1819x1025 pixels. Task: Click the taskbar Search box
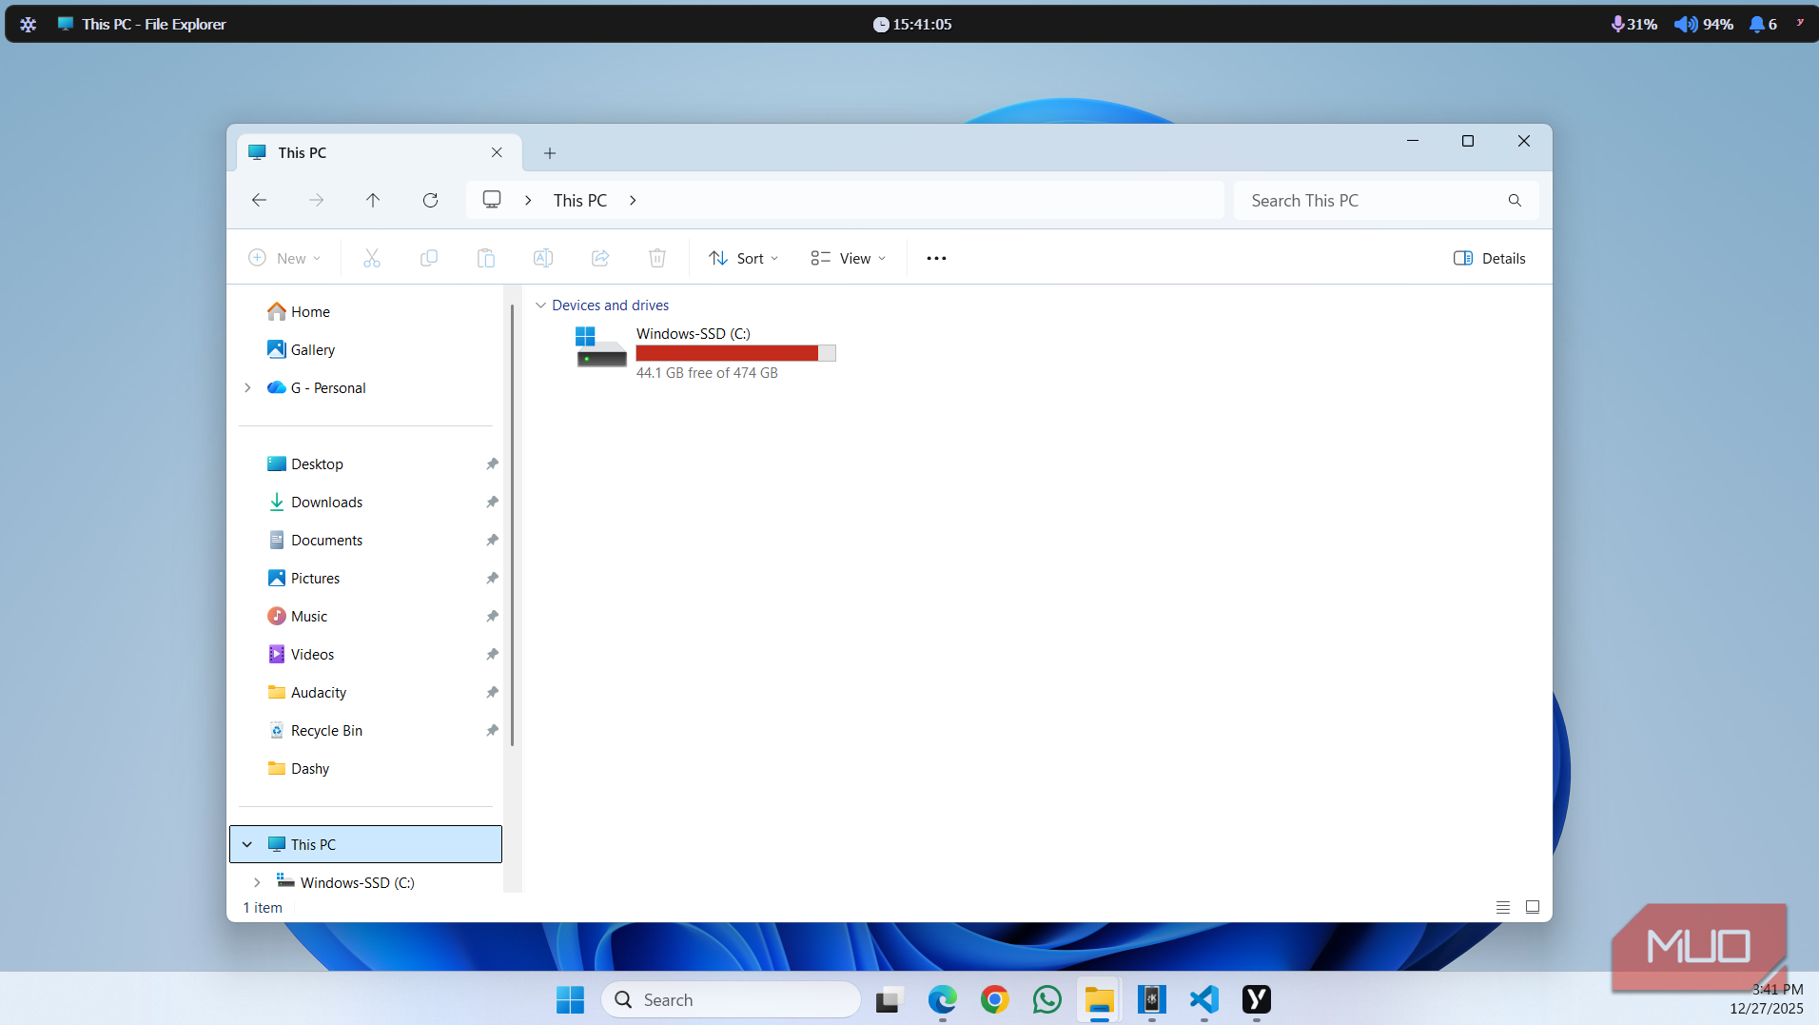click(731, 999)
